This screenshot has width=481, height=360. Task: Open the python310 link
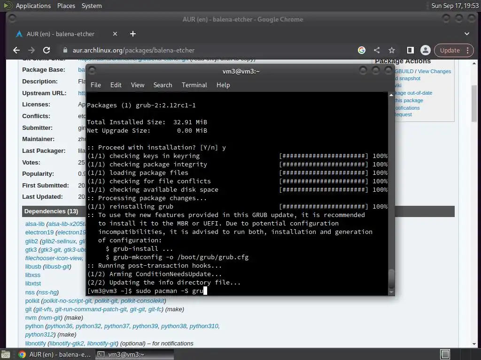pos(204,326)
